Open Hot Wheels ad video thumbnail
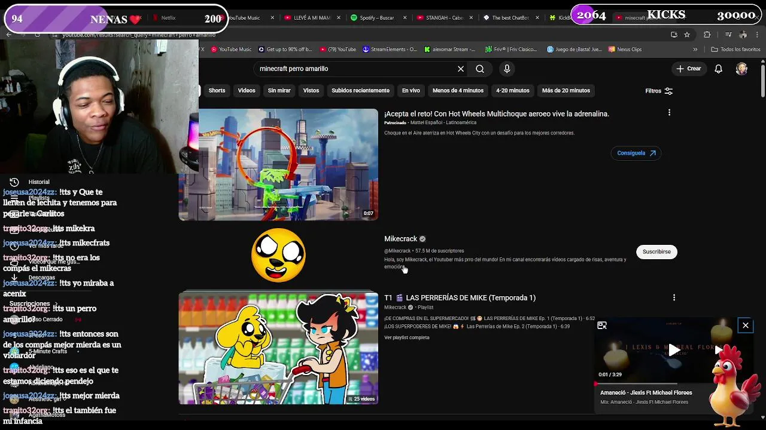 pyautogui.click(x=278, y=164)
